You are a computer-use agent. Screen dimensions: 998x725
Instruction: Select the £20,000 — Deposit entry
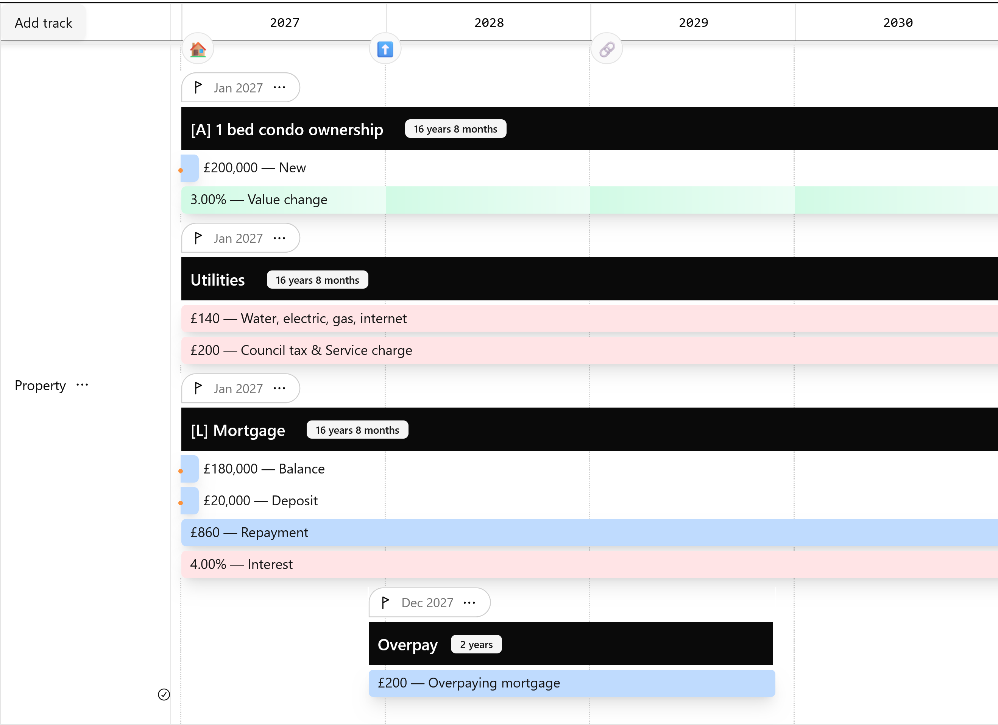(260, 500)
